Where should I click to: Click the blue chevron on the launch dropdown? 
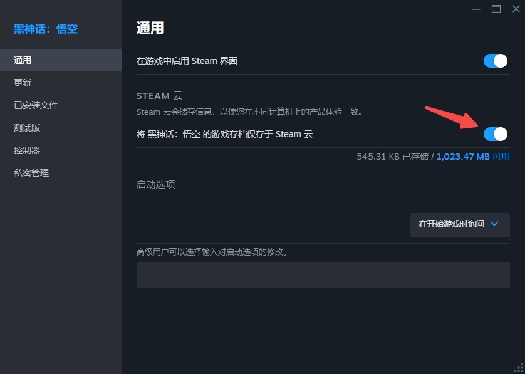point(494,224)
